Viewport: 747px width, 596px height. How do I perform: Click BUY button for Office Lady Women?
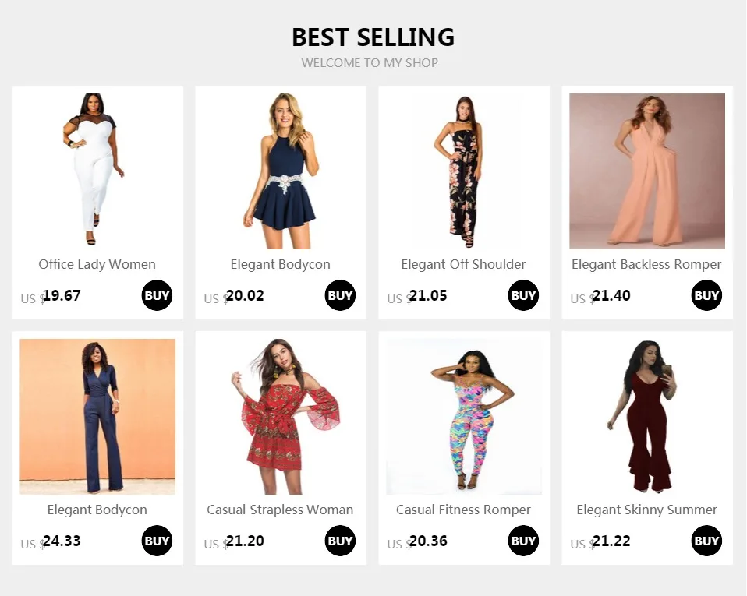coord(157,295)
